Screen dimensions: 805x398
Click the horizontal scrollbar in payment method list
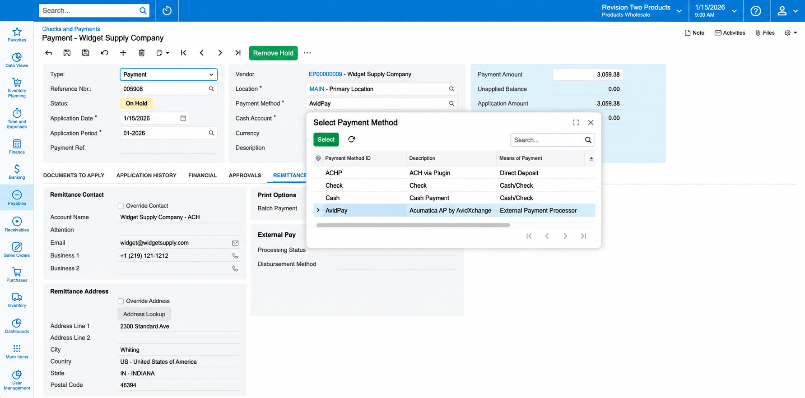(x=413, y=225)
